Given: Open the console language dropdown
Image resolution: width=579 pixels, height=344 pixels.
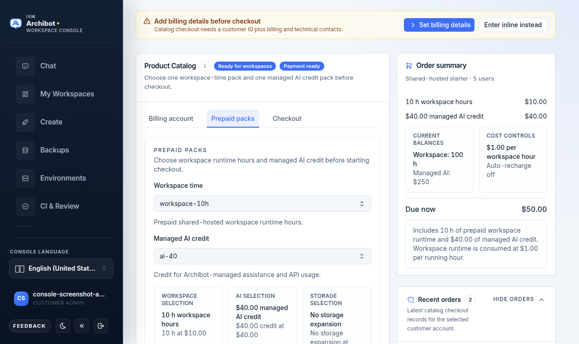Looking at the screenshot, I should pos(61,268).
